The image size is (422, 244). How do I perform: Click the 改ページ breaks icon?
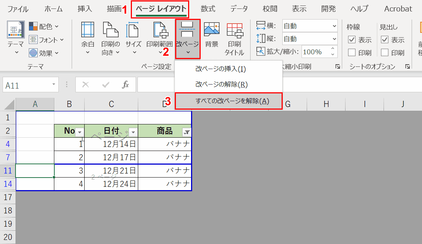tap(187, 30)
